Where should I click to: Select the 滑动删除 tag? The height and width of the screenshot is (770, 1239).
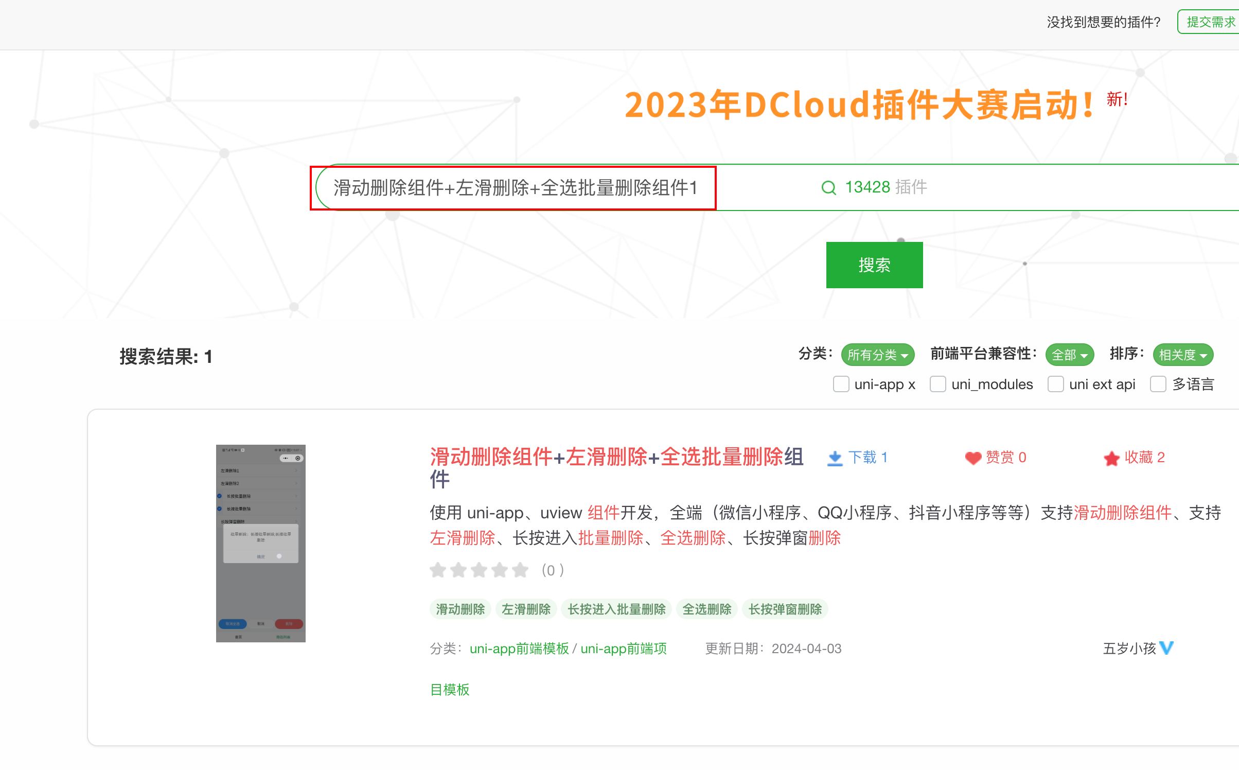point(460,609)
